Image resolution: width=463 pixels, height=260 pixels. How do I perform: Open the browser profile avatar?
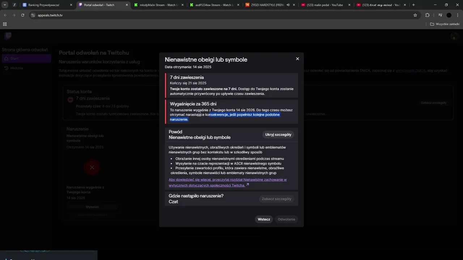(x=449, y=15)
